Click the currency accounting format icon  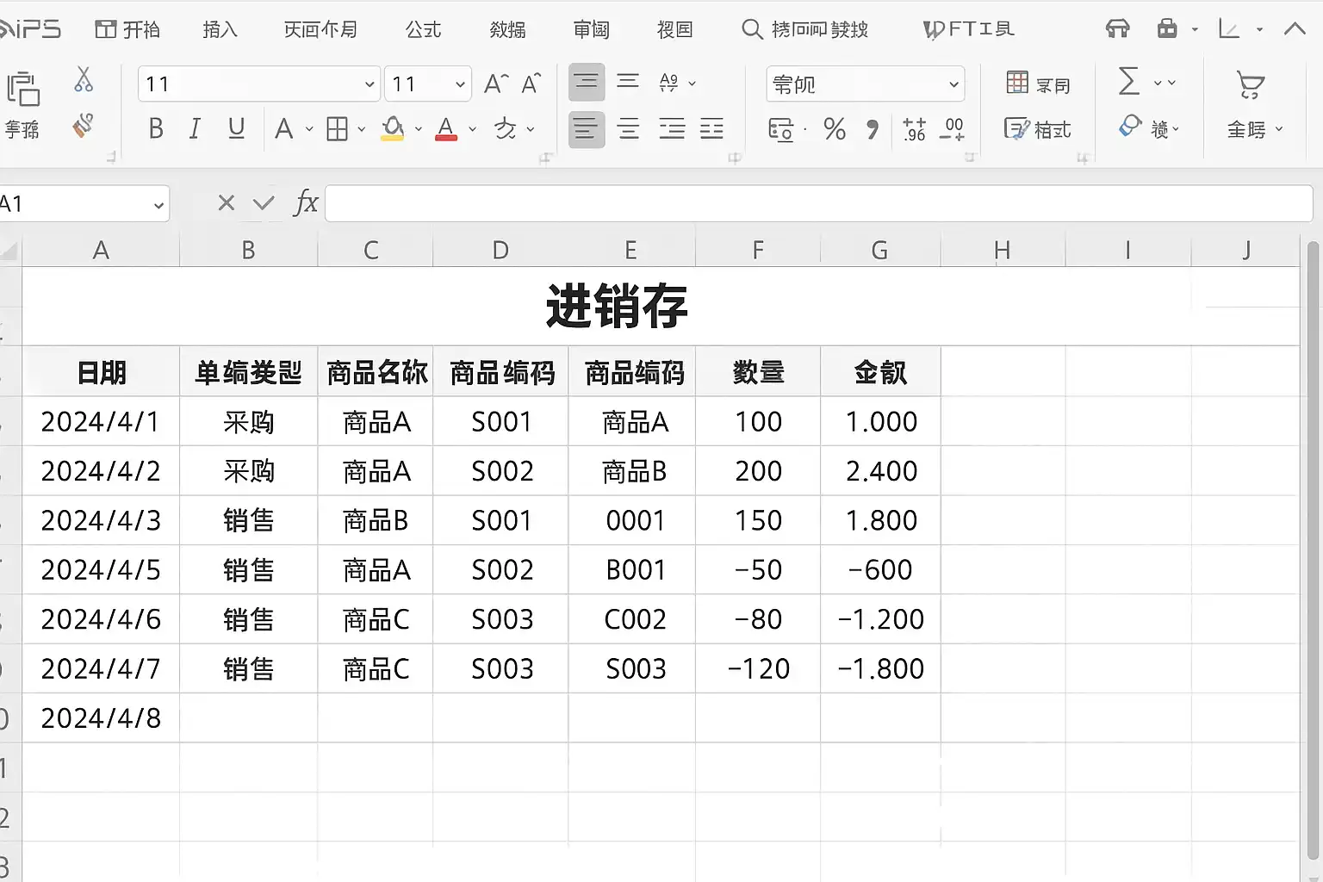click(x=780, y=129)
